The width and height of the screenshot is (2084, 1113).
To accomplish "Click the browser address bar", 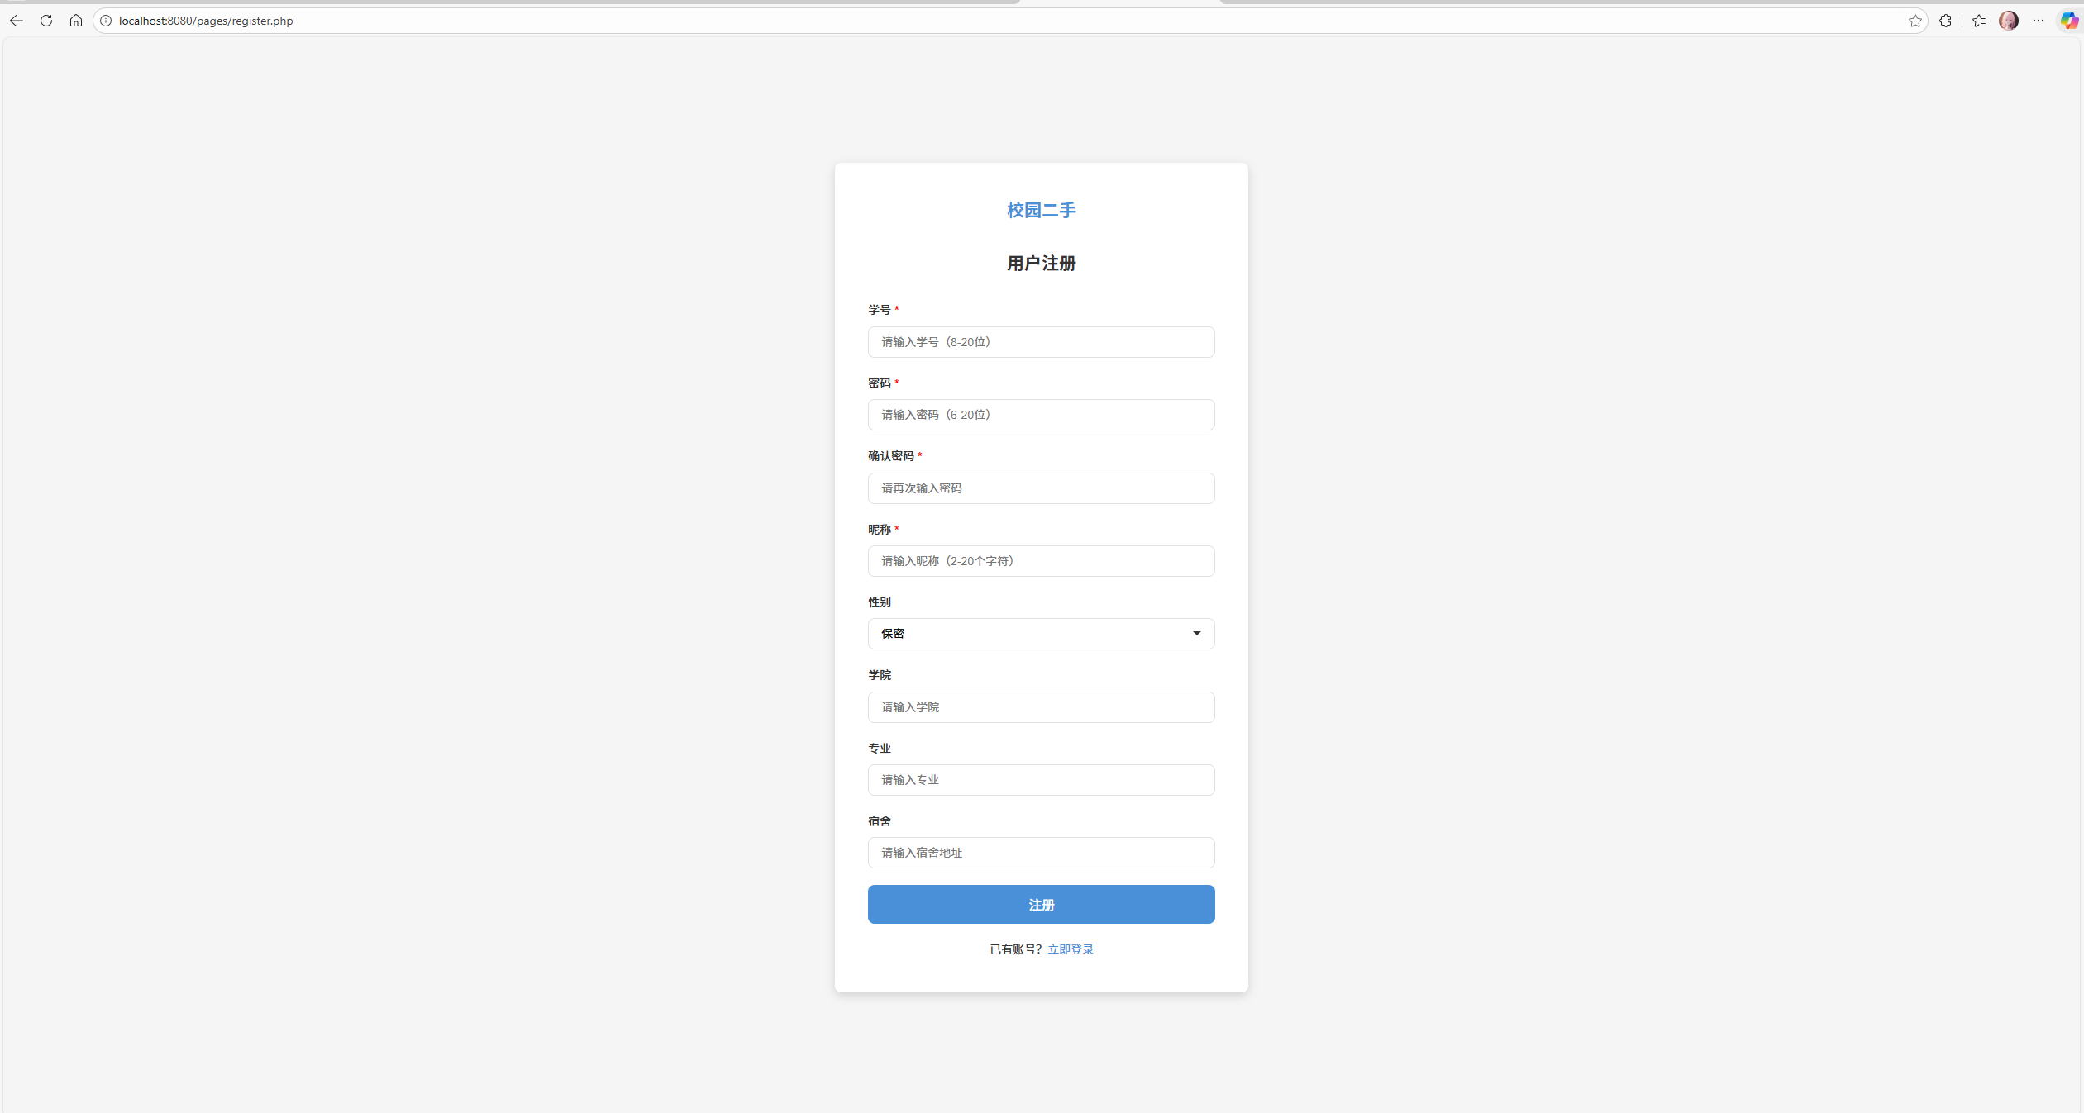I will click(579, 21).
